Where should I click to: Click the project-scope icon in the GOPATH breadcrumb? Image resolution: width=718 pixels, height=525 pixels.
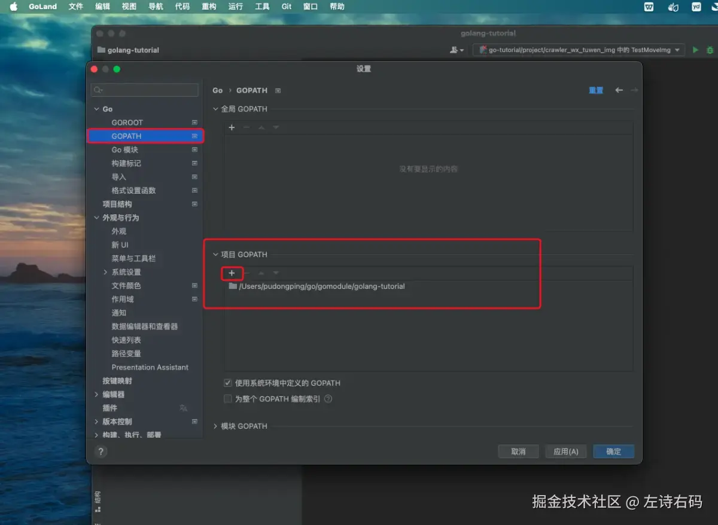point(278,91)
